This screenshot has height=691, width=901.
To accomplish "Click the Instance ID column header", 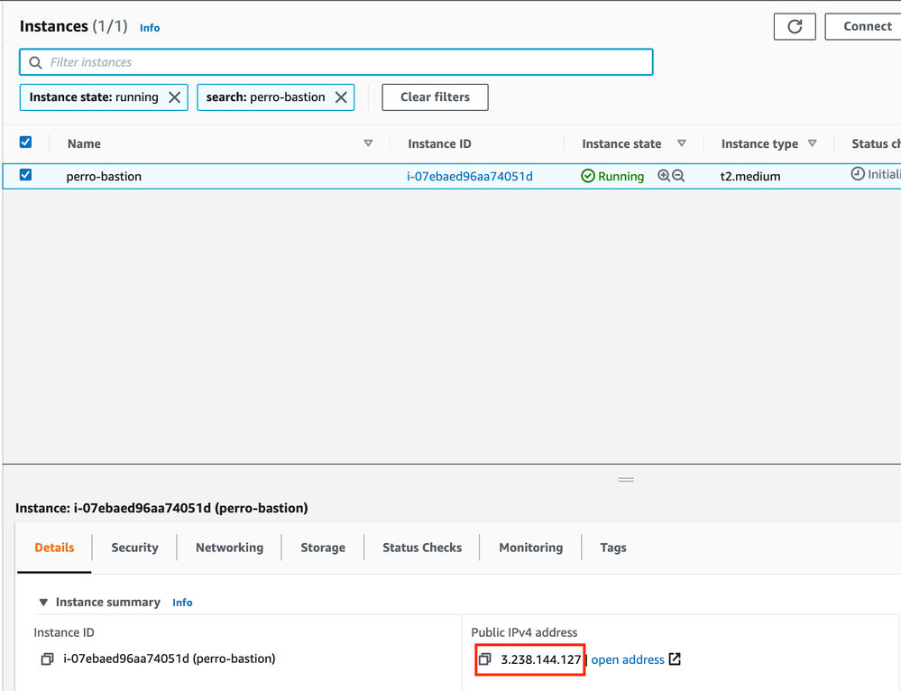I will click(439, 143).
